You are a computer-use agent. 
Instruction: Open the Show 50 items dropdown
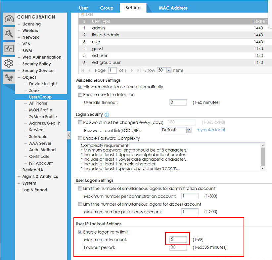coord(164,70)
